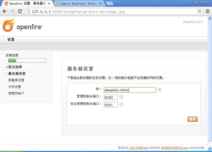Click the page icon in address bar

(x=28, y=11)
